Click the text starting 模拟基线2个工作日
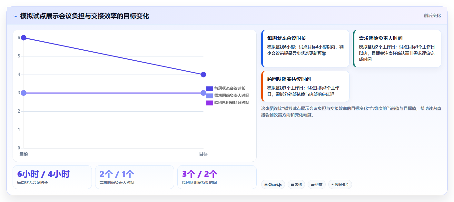454x202 pixels. tap(397, 53)
